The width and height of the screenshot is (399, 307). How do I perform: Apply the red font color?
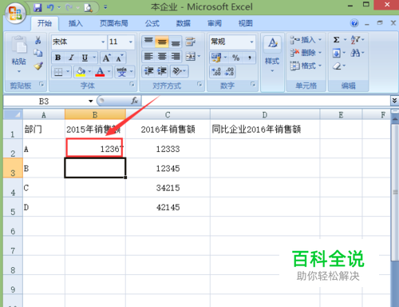(100, 72)
